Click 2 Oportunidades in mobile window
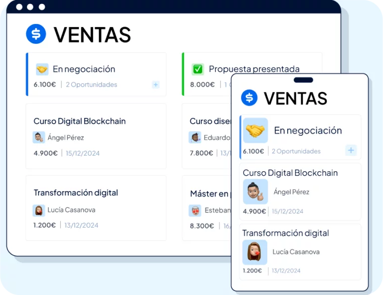This screenshot has height=295, width=383. [x=296, y=151]
